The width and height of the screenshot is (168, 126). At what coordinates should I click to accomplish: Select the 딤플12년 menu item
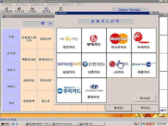click(x=46, y=39)
